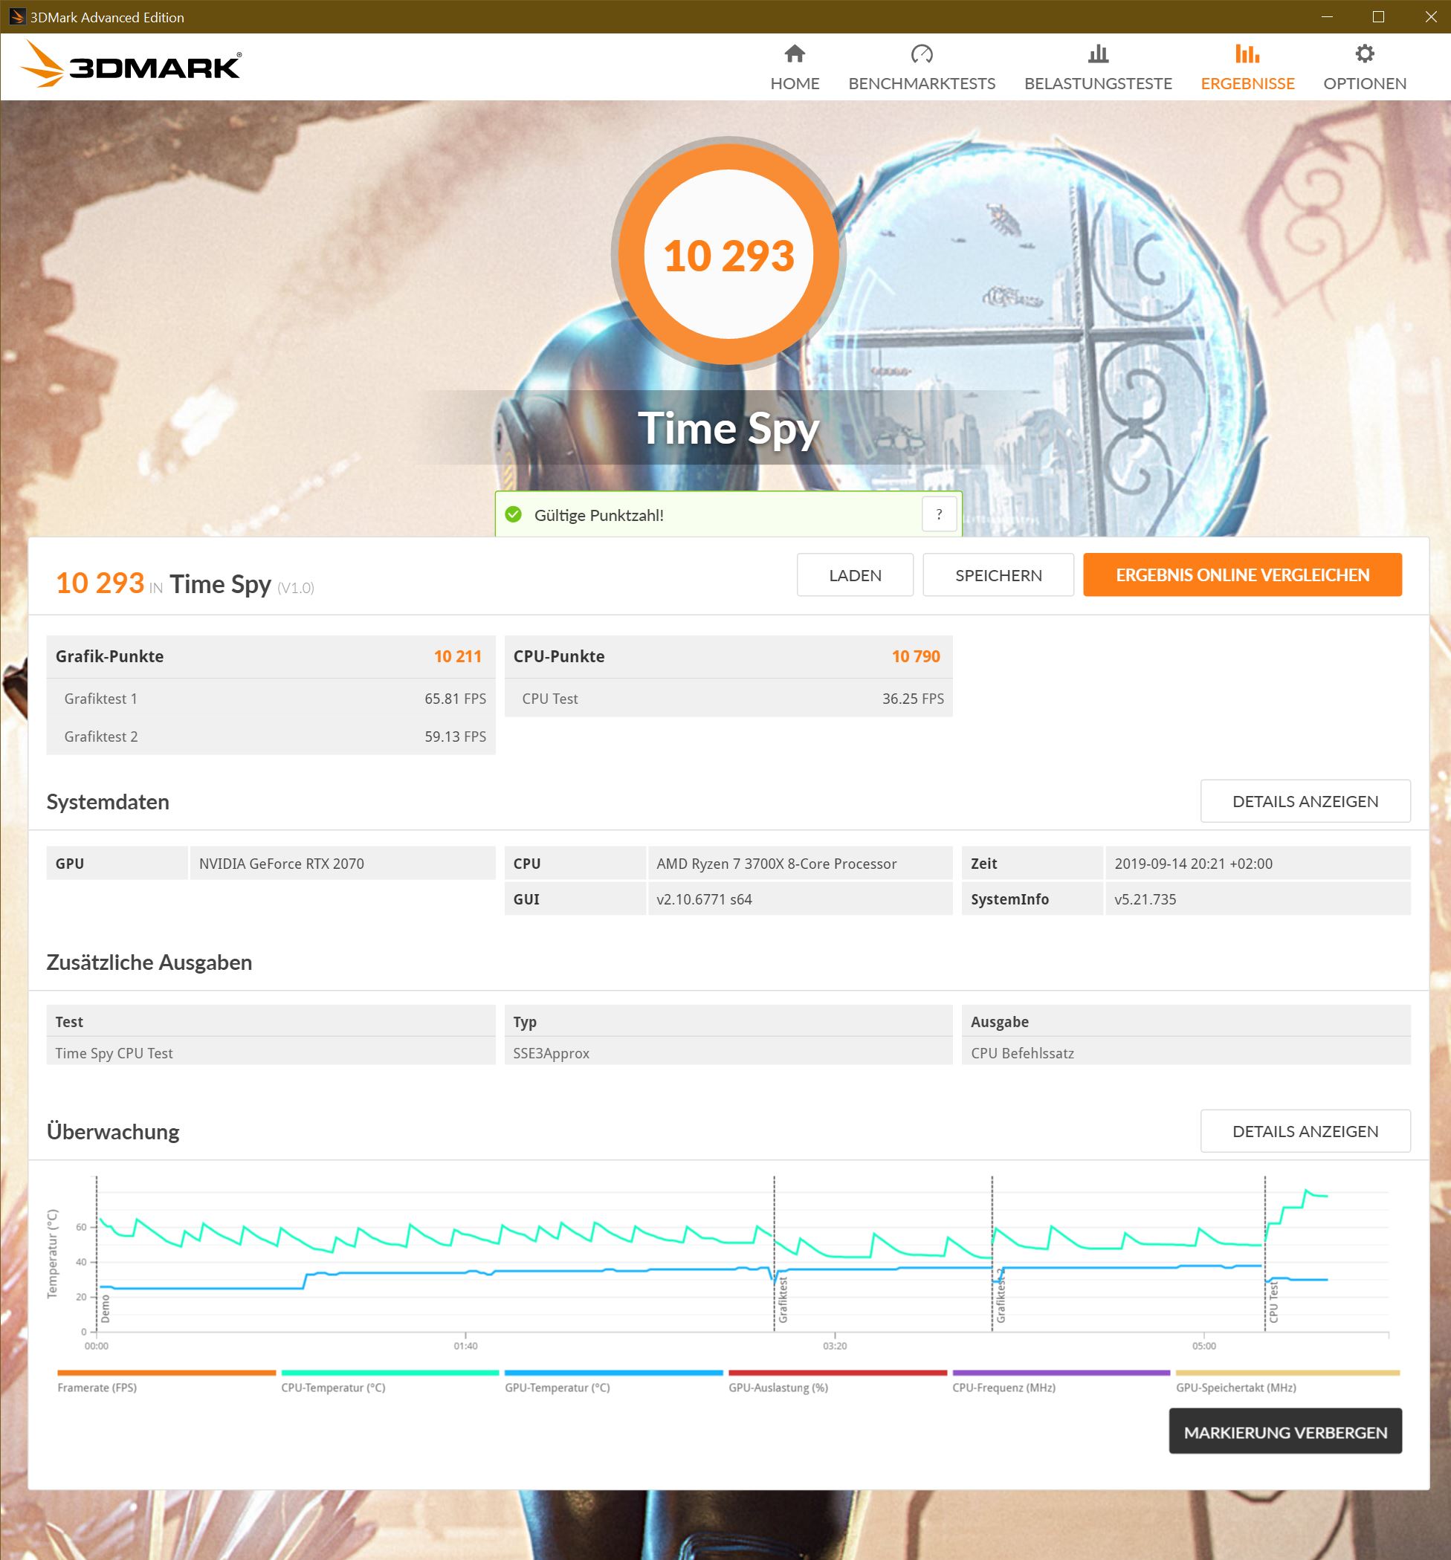1451x1560 pixels.
Task: Toggle GPU-Auslastung (%) legend entry
Action: pyautogui.click(x=778, y=1388)
